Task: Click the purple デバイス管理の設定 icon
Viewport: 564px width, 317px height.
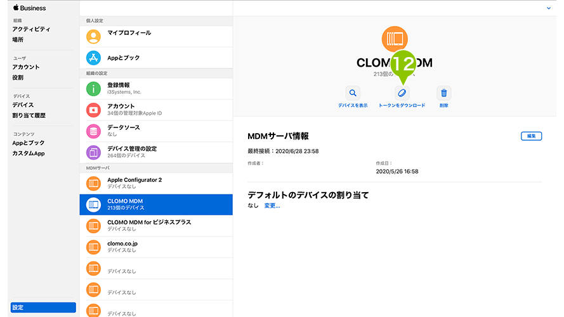Action: pos(93,152)
